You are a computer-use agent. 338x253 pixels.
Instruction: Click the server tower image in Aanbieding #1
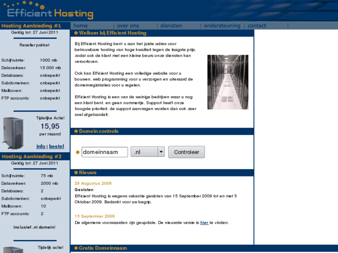coord(13,133)
